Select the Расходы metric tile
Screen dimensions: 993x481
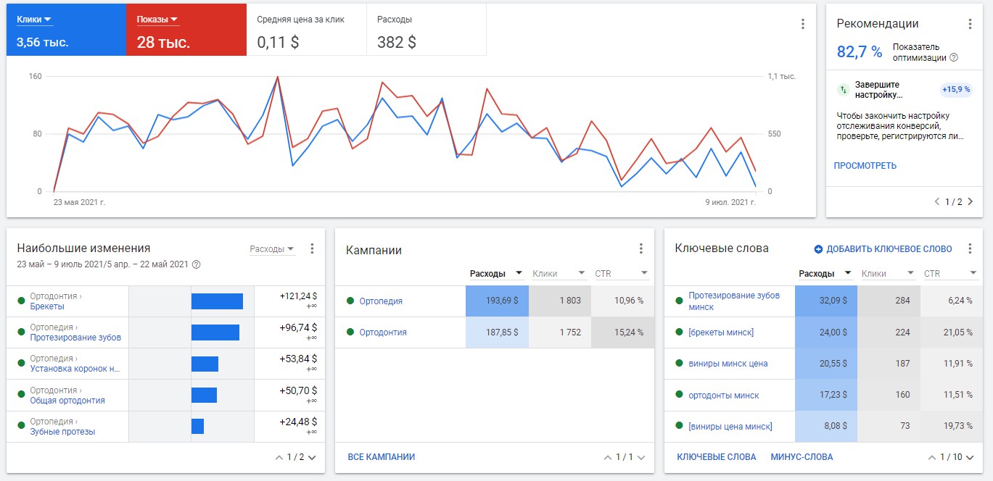(425, 30)
